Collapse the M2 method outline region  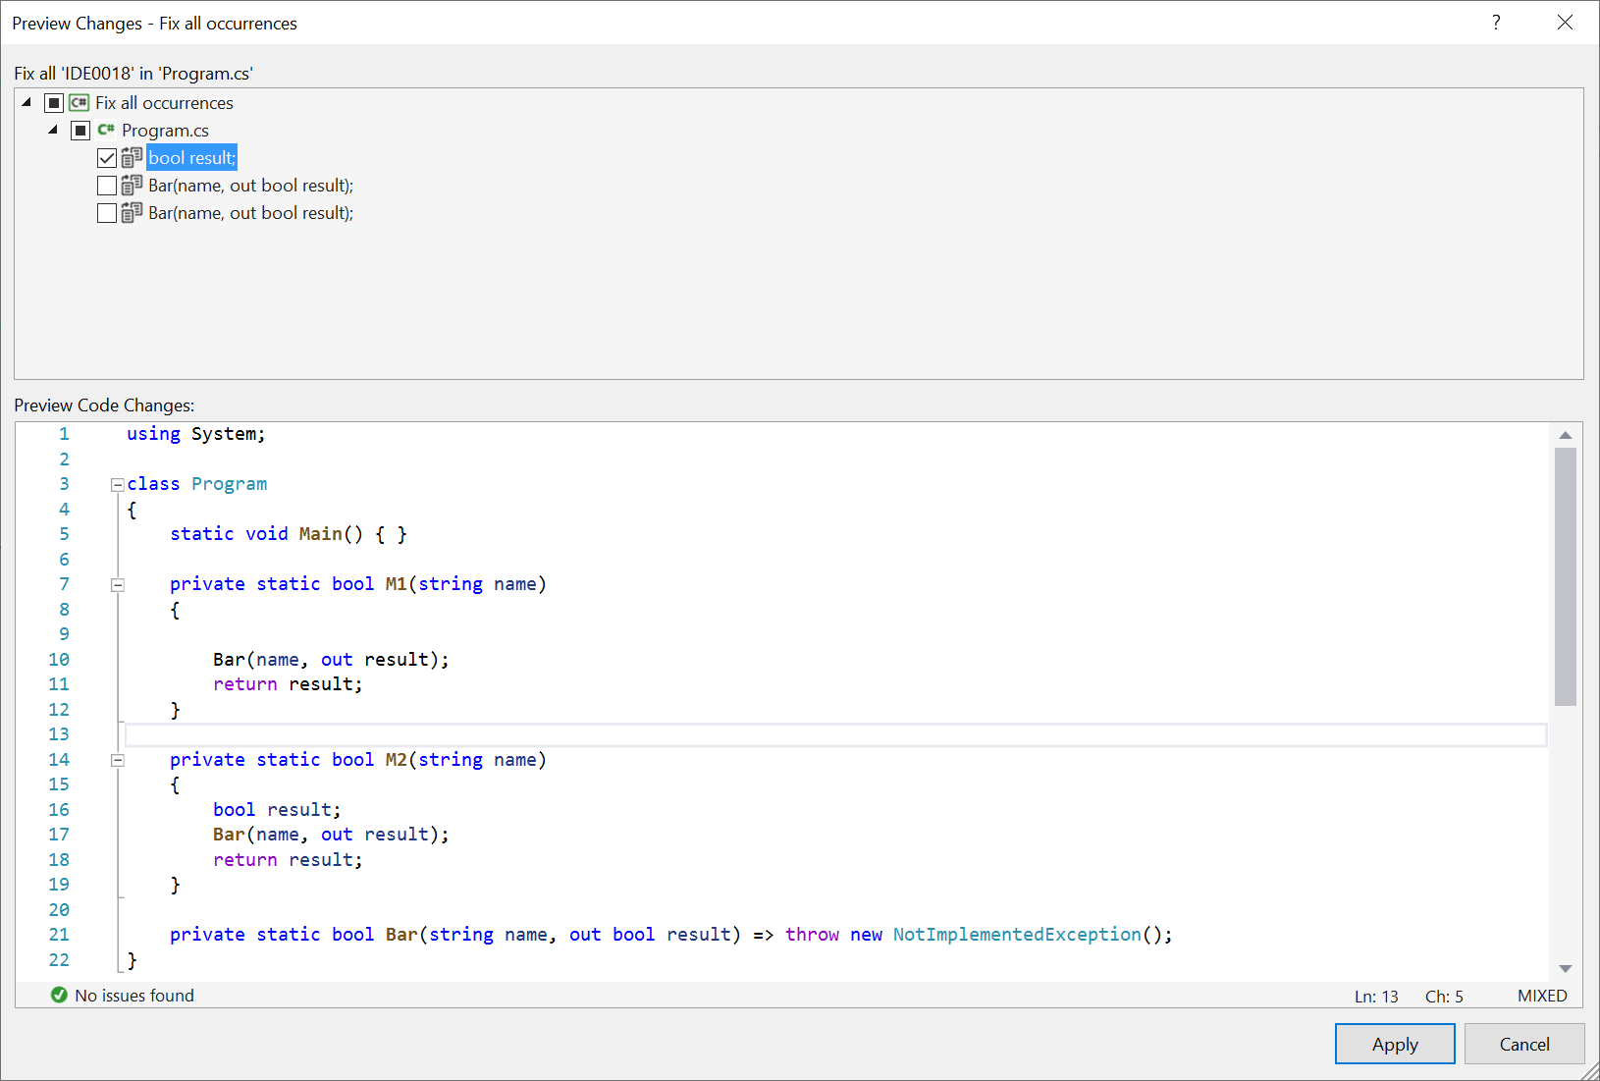pos(117,759)
